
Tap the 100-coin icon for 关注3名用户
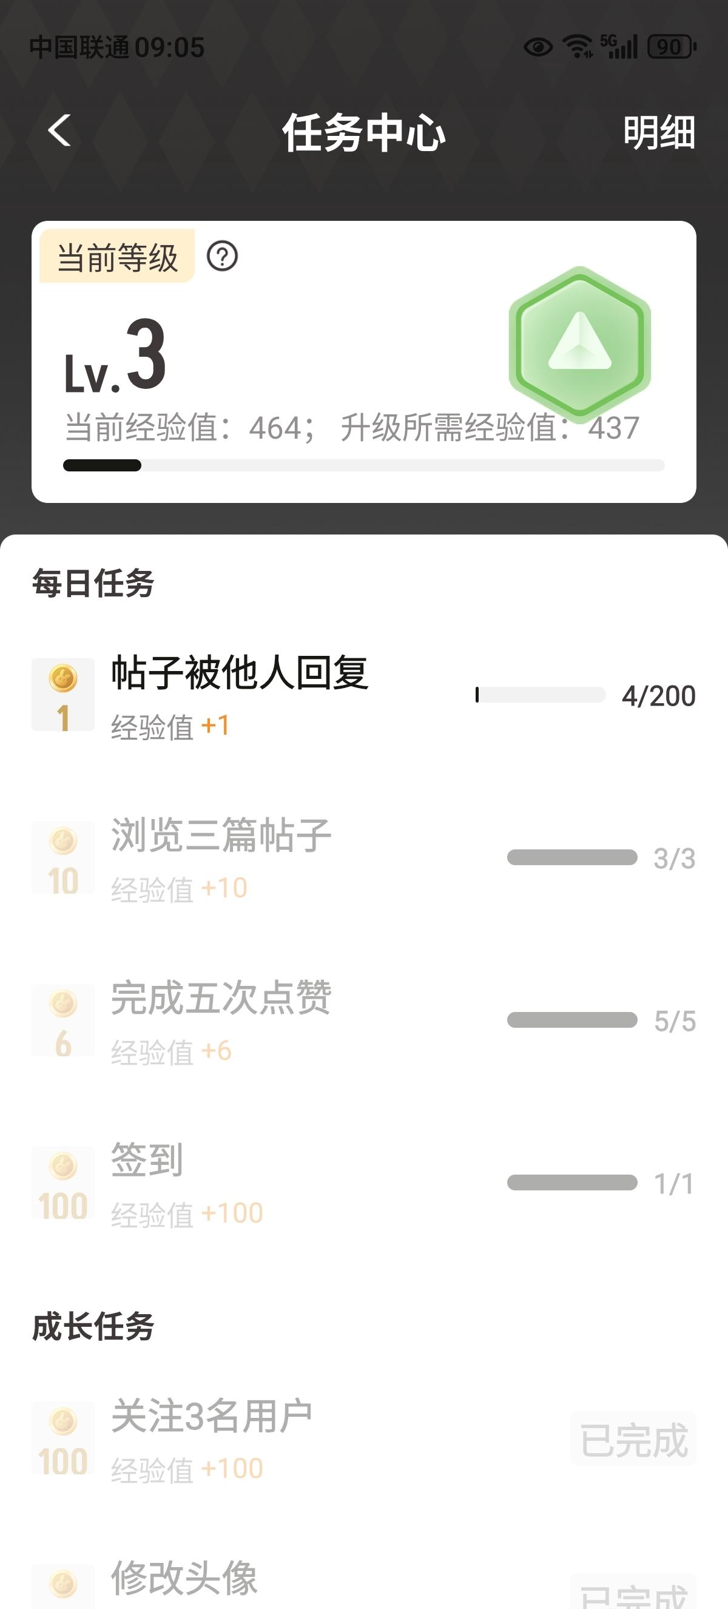pyautogui.click(x=63, y=1438)
